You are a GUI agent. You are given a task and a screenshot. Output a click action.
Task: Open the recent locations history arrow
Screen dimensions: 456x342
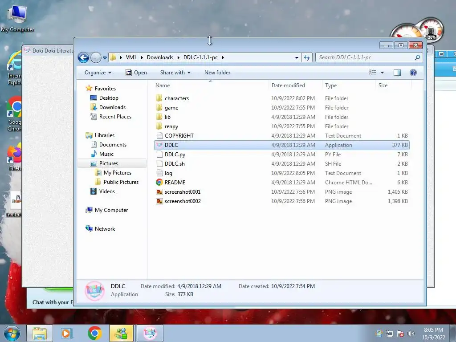coord(105,58)
